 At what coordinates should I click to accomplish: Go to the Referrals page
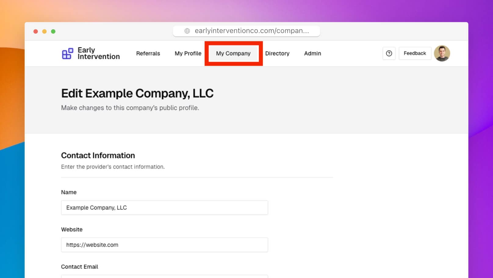coord(148,53)
